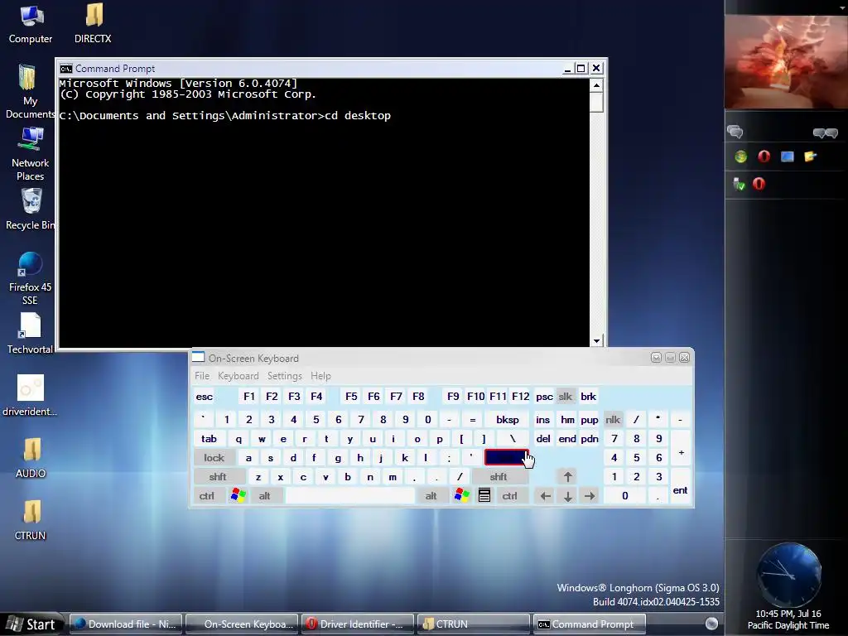Viewport: 848px width, 636px height.
Task: Switch to CTRUN taskbar item
Action: click(x=473, y=624)
